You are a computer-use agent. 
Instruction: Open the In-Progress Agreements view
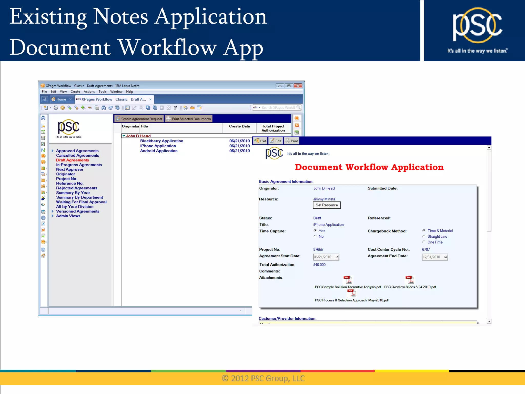tap(79, 165)
